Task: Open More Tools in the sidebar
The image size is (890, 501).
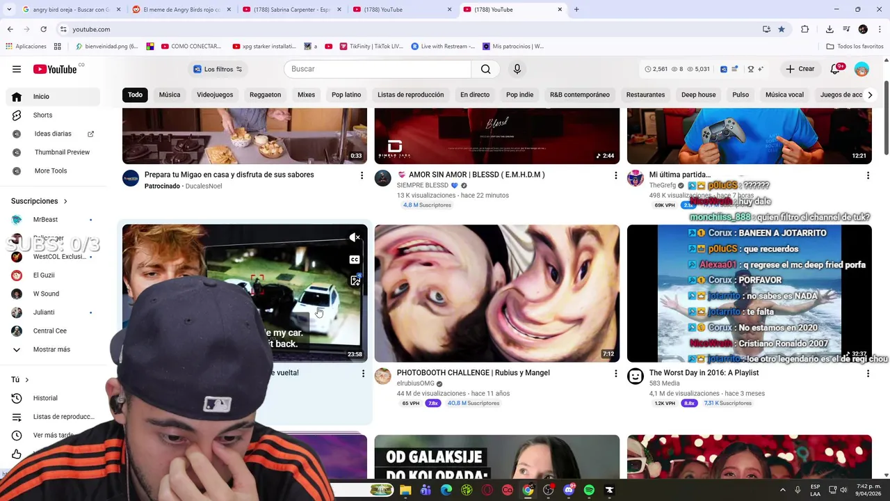Action: click(x=50, y=170)
